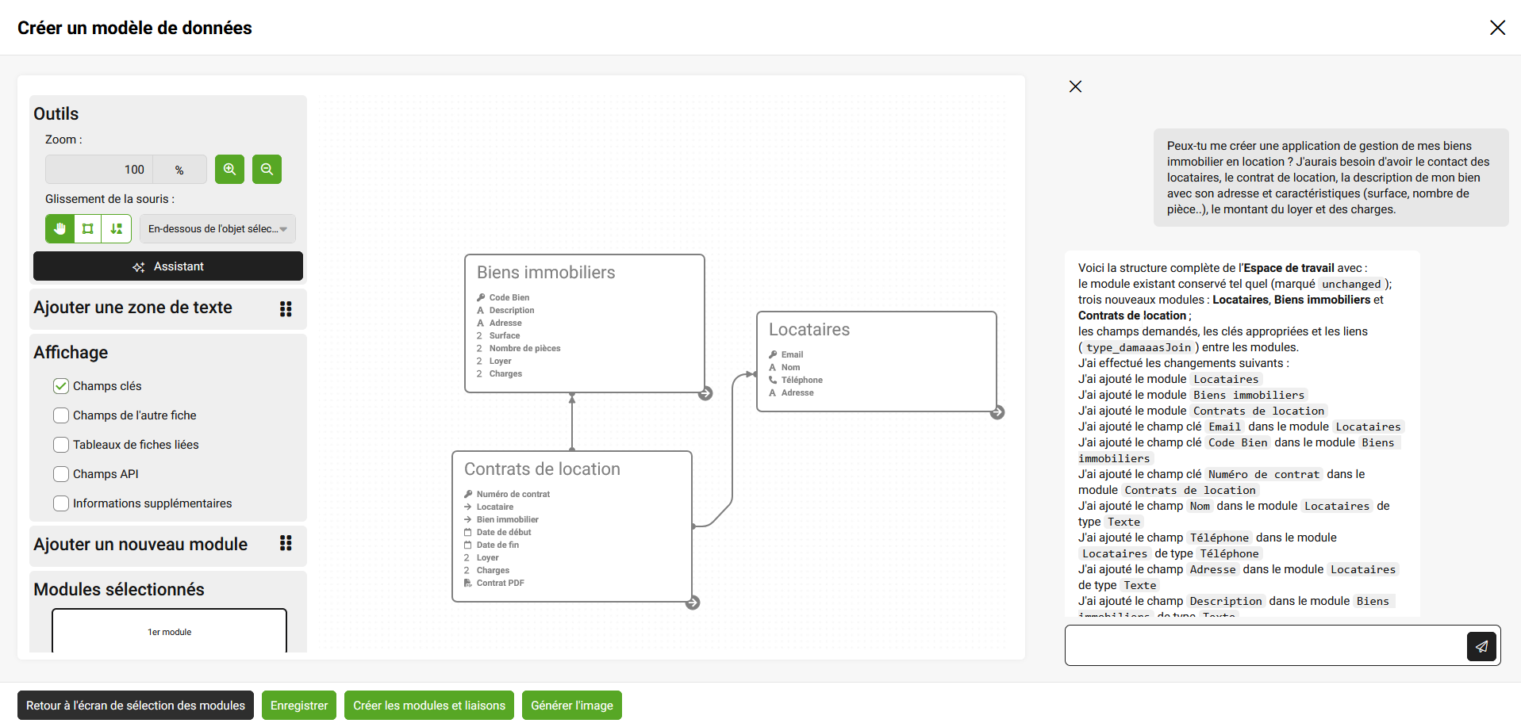The image size is (1521, 727).
Task: Select the rectangle selection mouse mode
Action: 88,228
